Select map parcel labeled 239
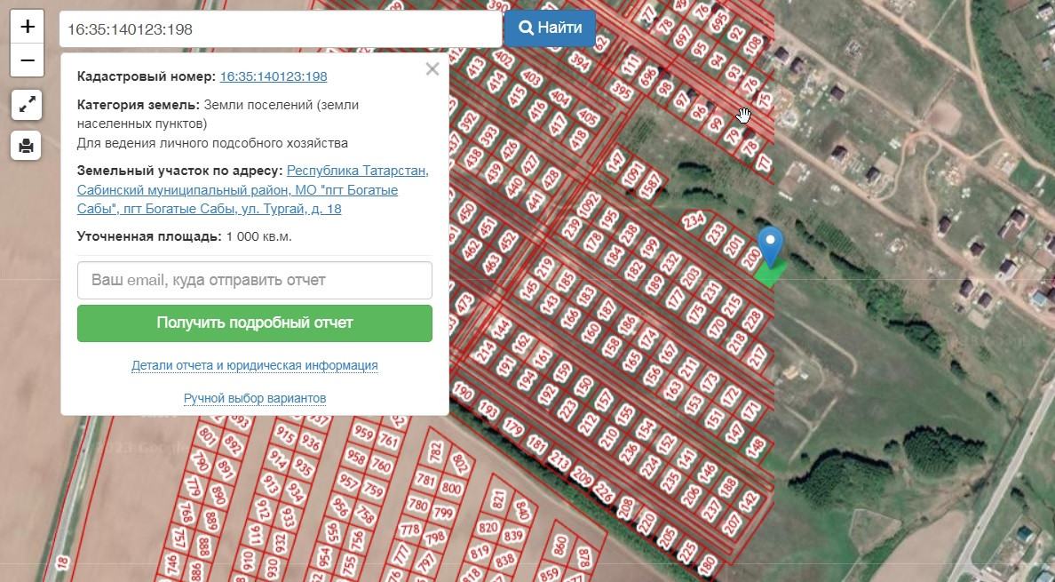 (x=571, y=228)
